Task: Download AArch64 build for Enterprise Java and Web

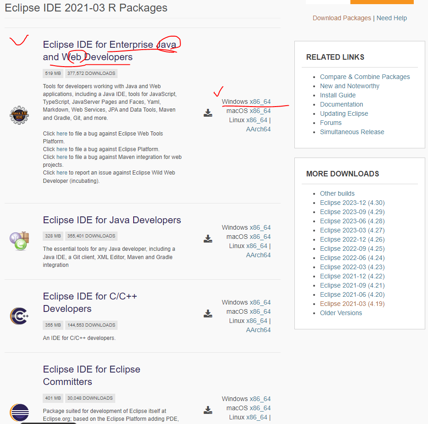Action: pos(258,129)
